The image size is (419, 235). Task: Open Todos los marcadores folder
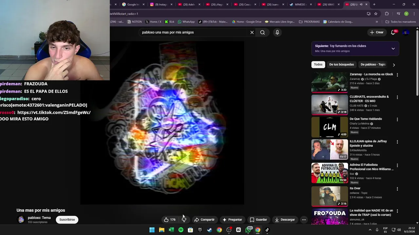(401, 22)
